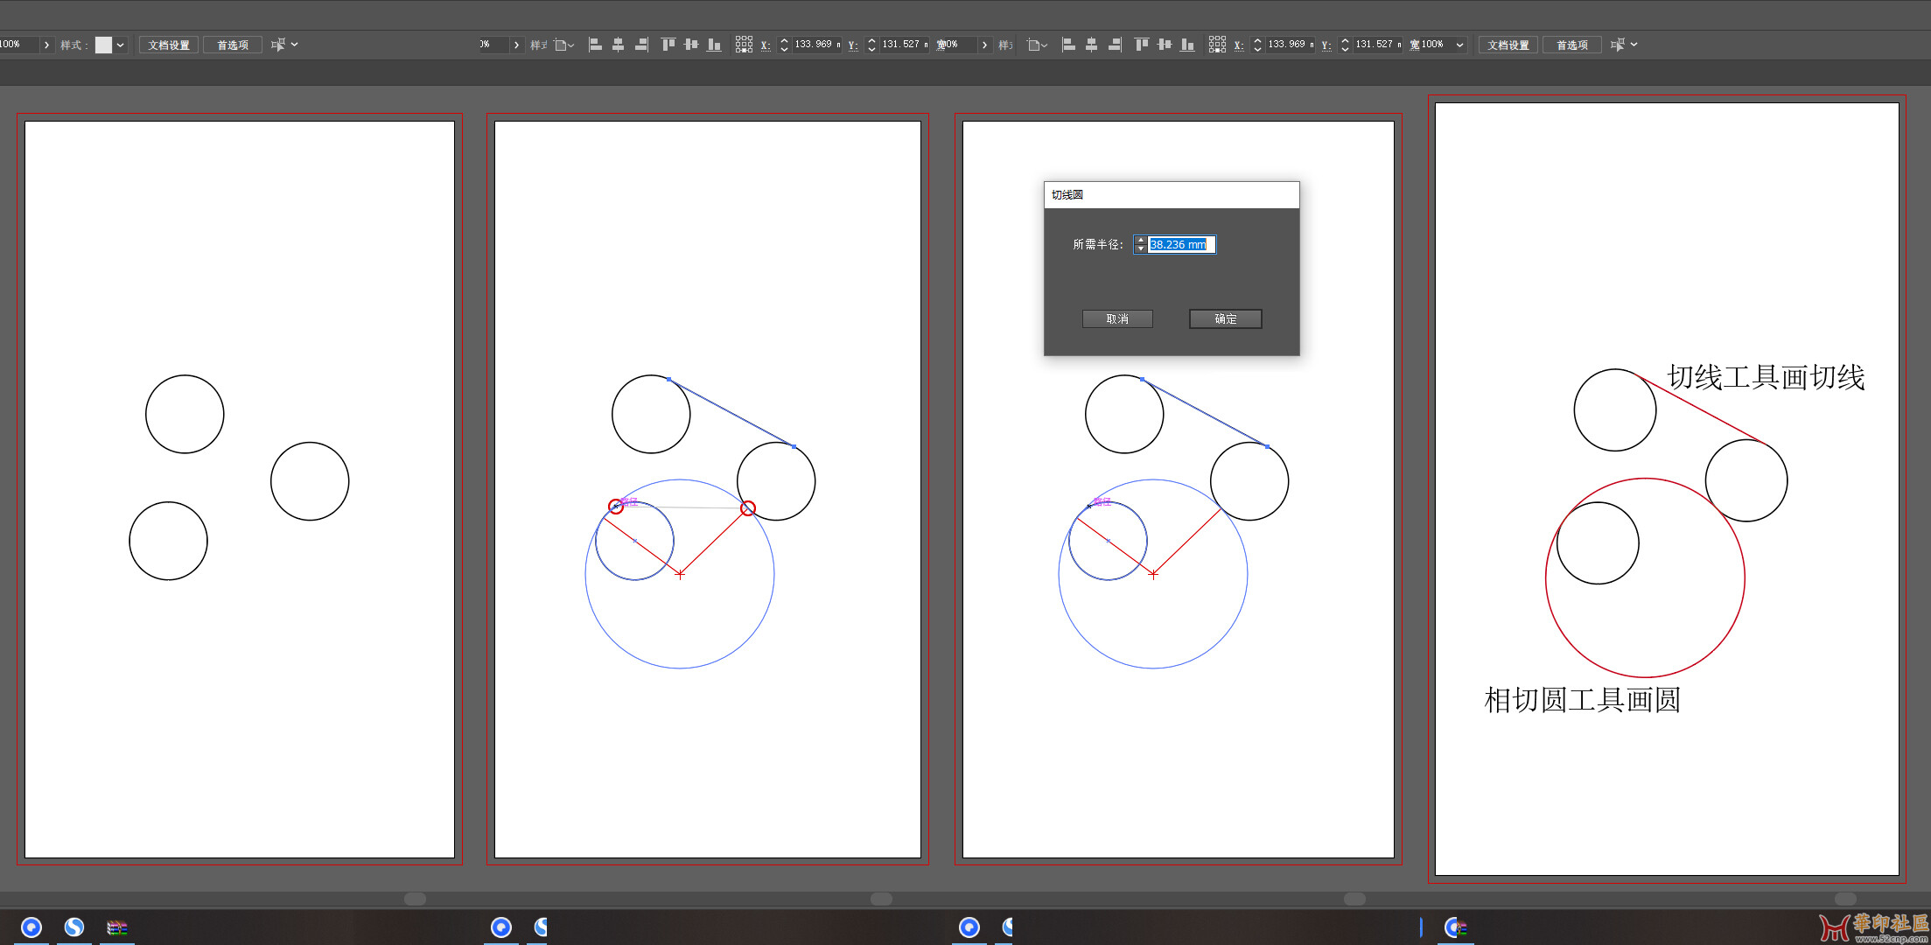Screen dimensions: 1931x945
Task: Click reference point grid icon above third artboard
Action: (1217, 45)
